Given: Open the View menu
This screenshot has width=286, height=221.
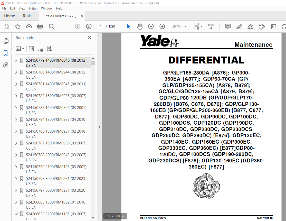Looking at the screenshot, I should tap(22, 8).
